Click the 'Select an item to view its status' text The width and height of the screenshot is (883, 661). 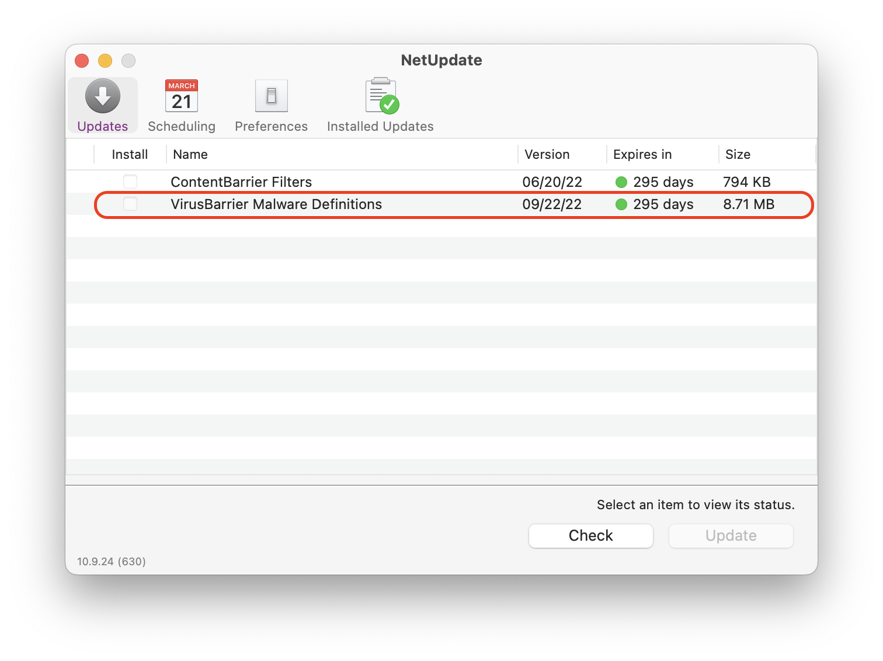tap(696, 505)
